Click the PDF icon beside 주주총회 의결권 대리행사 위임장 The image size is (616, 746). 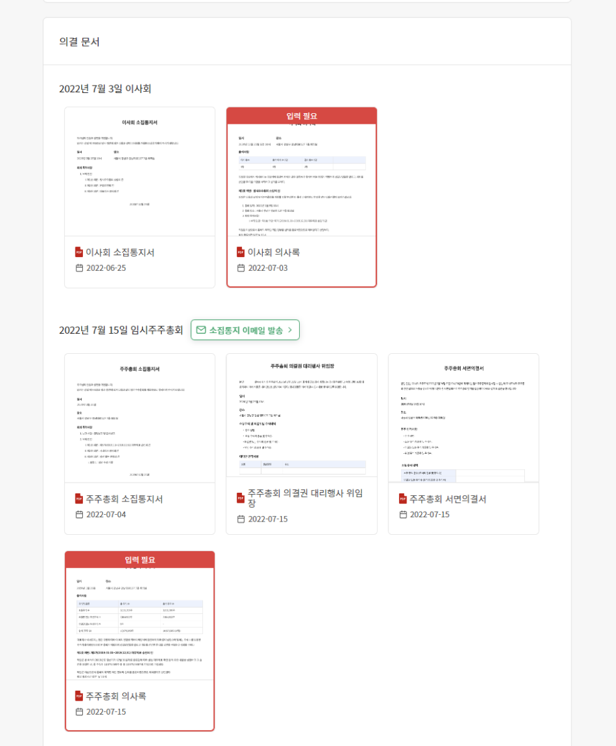point(239,496)
